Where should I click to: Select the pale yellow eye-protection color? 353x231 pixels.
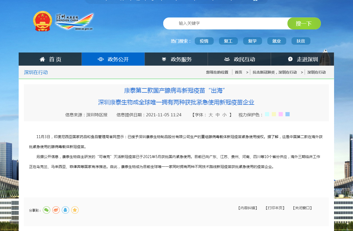point(274,114)
